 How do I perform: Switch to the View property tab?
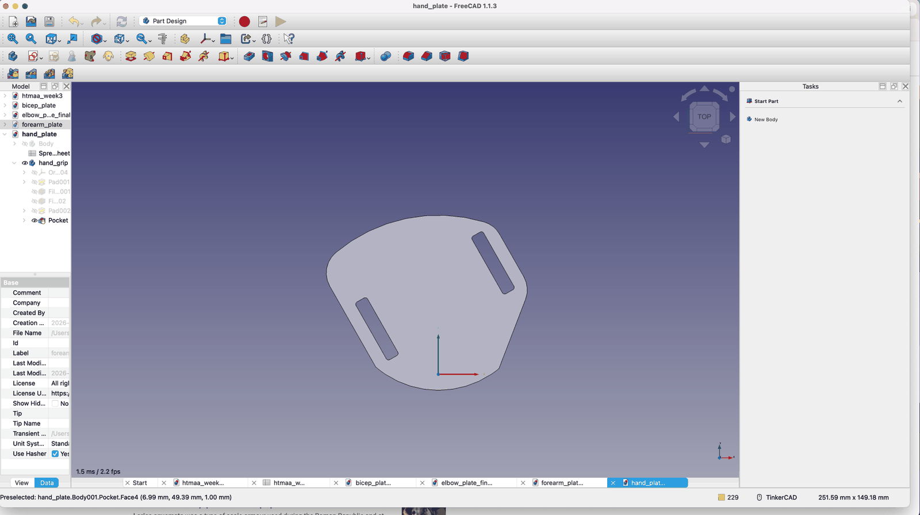[22, 483]
